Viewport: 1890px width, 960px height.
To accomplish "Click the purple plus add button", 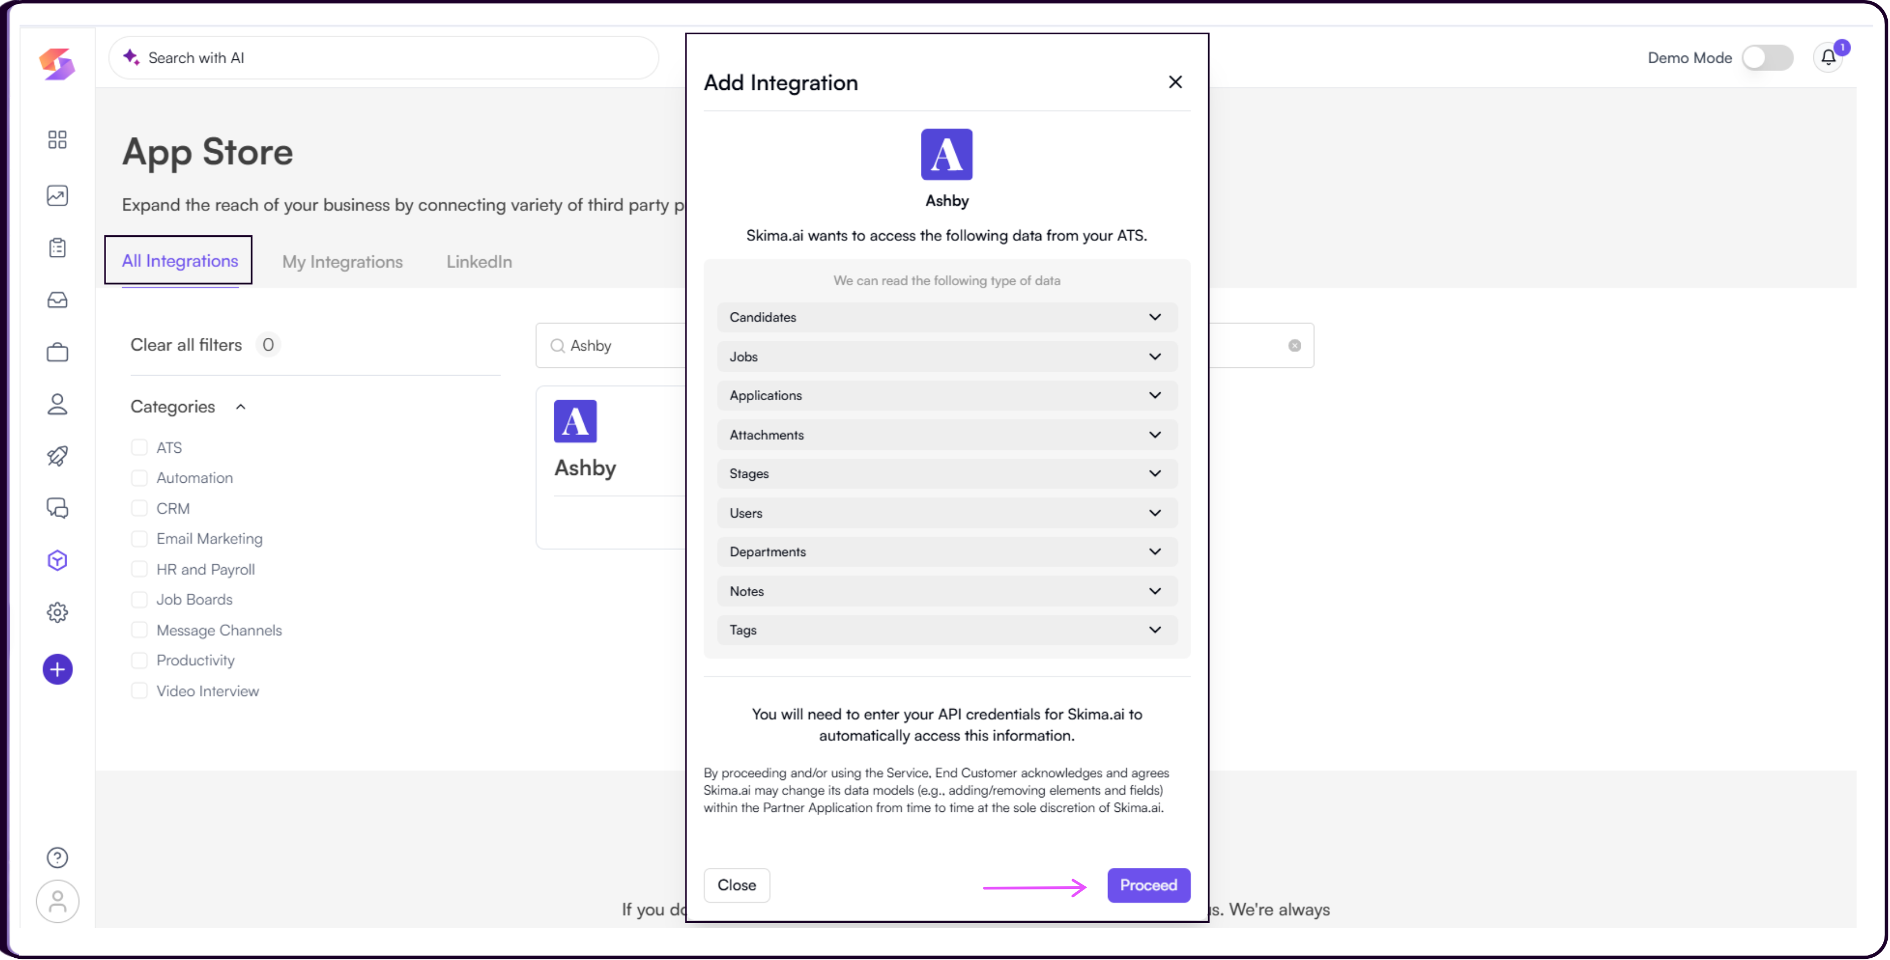I will pyautogui.click(x=57, y=669).
